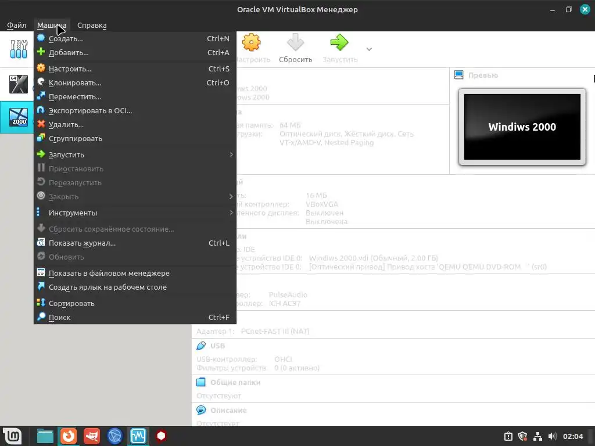Click Удалить menu entry
This screenshot has height=446, width=595.
click(135, 124)
